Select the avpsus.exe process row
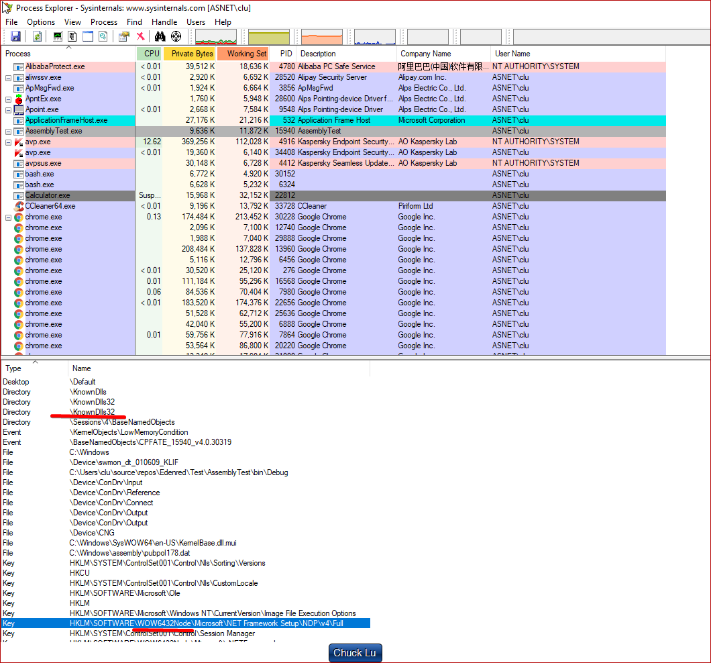 pos(333,163)
